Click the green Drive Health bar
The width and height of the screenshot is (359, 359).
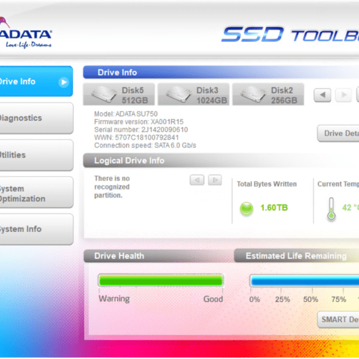(x=161, y=280)
